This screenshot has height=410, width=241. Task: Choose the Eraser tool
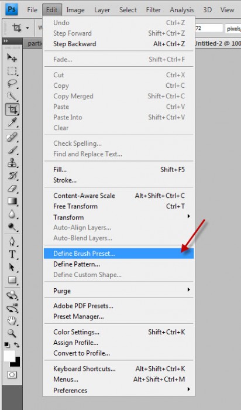[12, 189]
